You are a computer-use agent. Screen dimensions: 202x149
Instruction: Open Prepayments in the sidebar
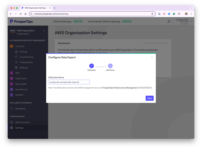pos(26,62)
